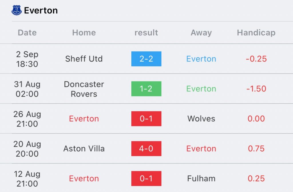Click the result column header
This screenshot has height=192, width=293.
pos(146,33)
